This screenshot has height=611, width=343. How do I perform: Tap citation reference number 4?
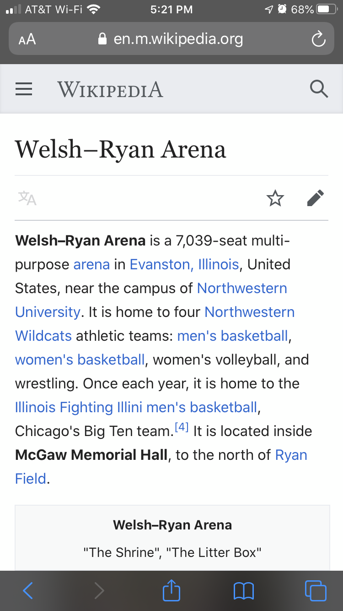click(182, 428)
